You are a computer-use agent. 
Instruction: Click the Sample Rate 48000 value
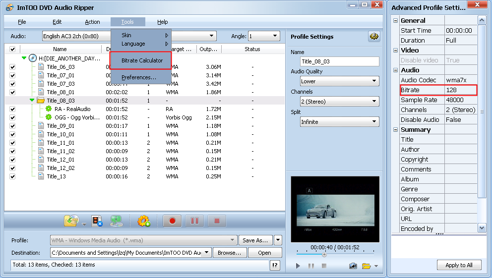(461, 100)
